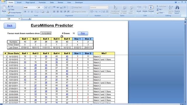Viewport: 187px width, 105px height.
Task: Click the date field 11/12/2012
Action: (x=46, y=33)
